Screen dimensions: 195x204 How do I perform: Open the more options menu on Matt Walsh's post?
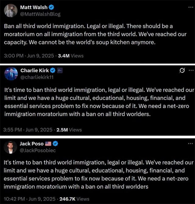(x=191, y=7)
